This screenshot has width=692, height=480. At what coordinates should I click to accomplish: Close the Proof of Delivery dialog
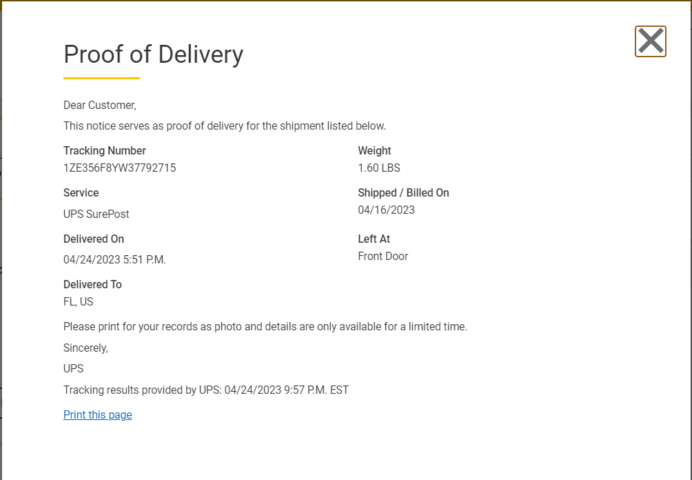(x=650, y=41)
